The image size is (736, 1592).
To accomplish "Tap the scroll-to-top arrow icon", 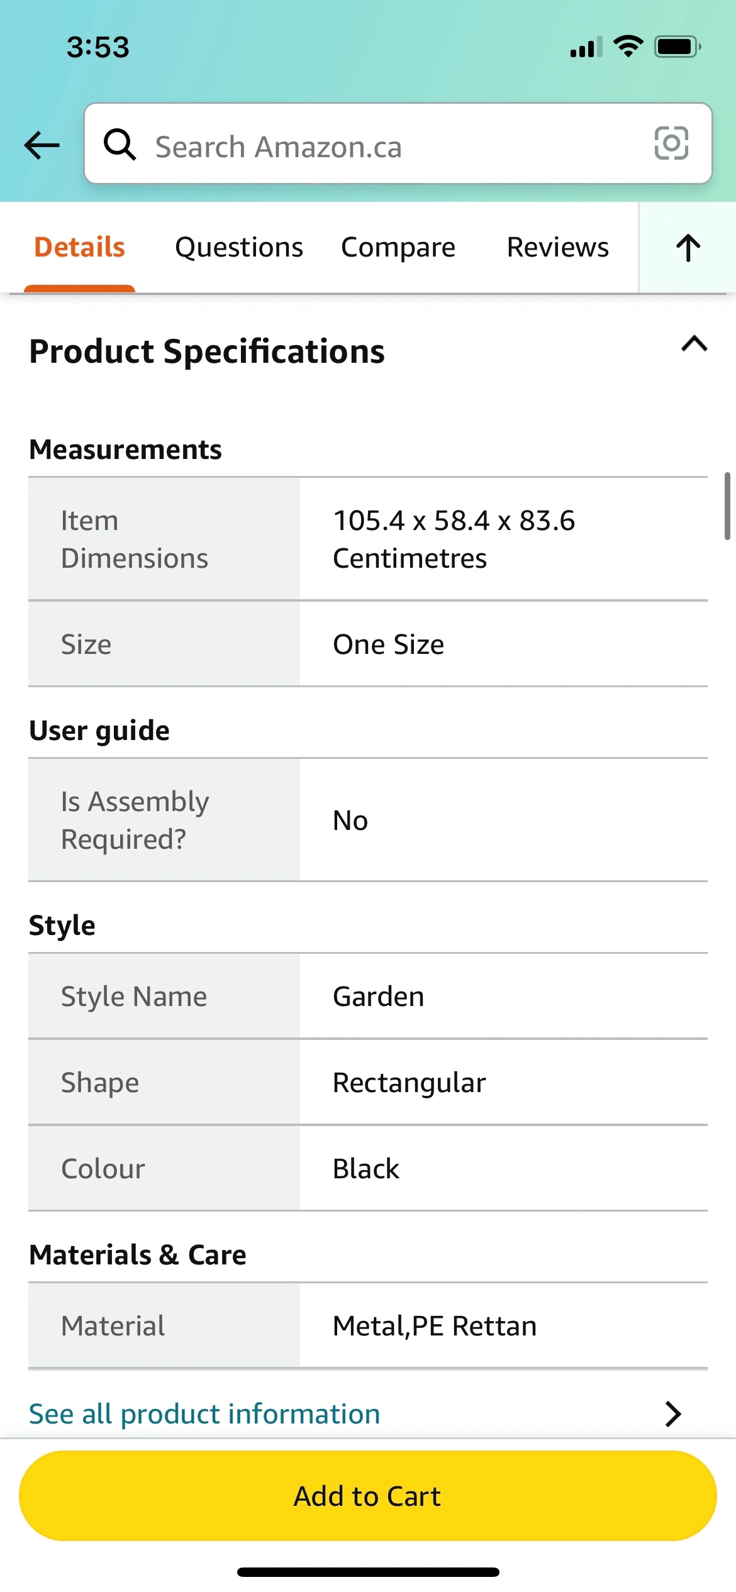I will pyautogui.click(x=688, y=247).
